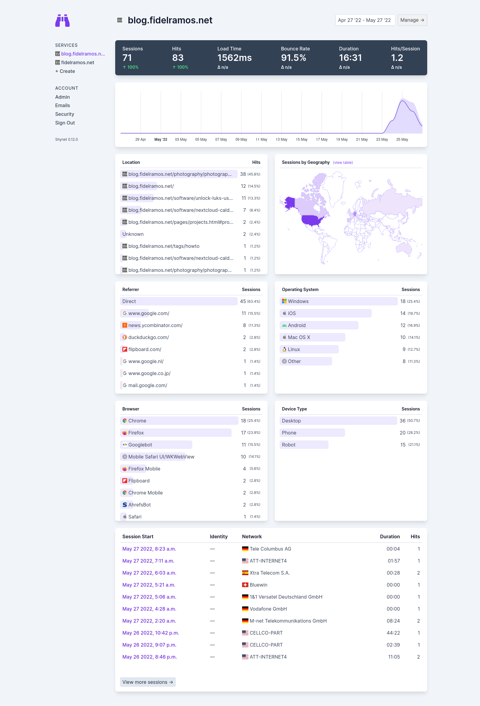
Task: Click the Flipboard icon beside flipboard.com
Action: pos(125,349)
